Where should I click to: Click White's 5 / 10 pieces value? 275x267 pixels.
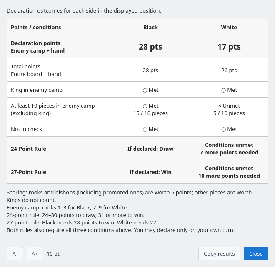click(x=229, y=113)
